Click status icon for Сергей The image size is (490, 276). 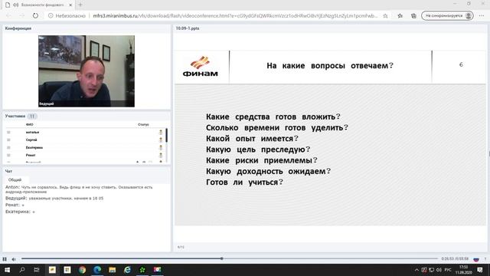tap(161, 140)
